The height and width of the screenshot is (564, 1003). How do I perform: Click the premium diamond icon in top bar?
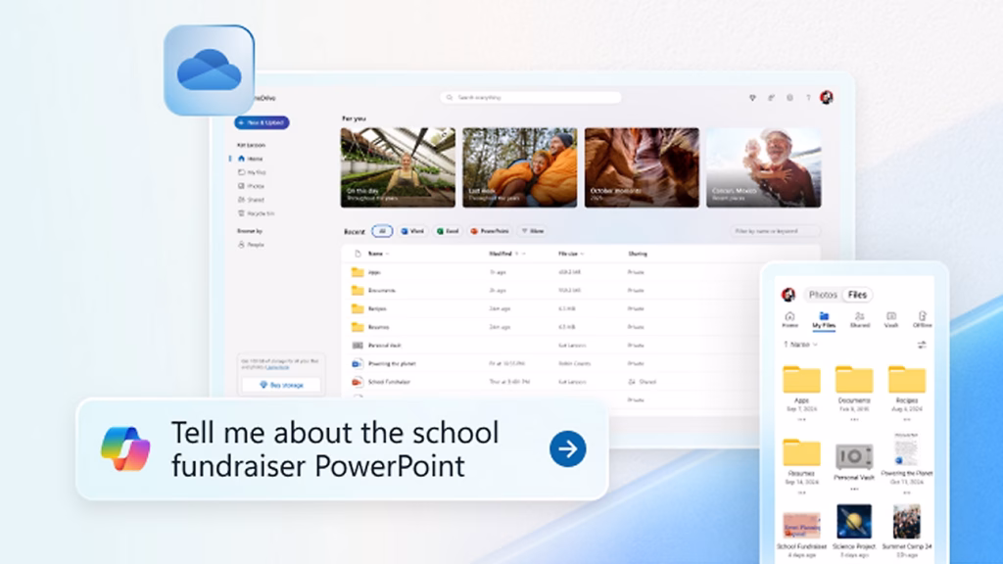coord(752,98)
